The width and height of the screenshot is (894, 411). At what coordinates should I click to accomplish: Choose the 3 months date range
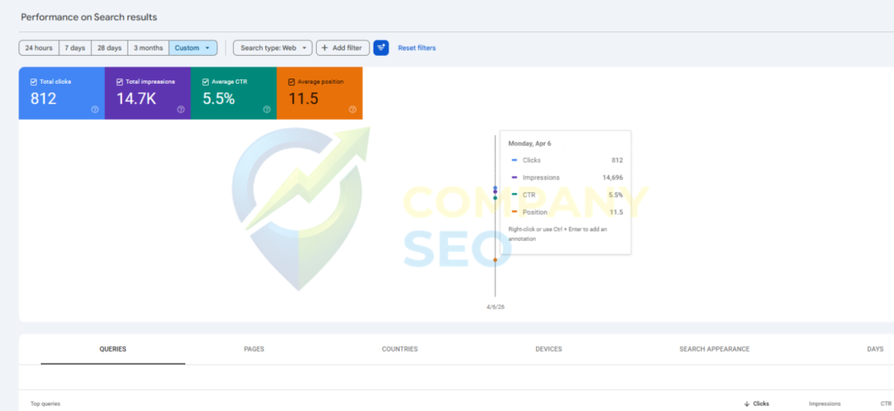pos(148,48)
